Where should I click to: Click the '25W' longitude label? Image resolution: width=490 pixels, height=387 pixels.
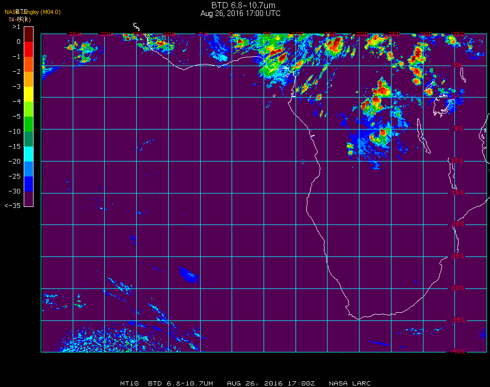75,34
